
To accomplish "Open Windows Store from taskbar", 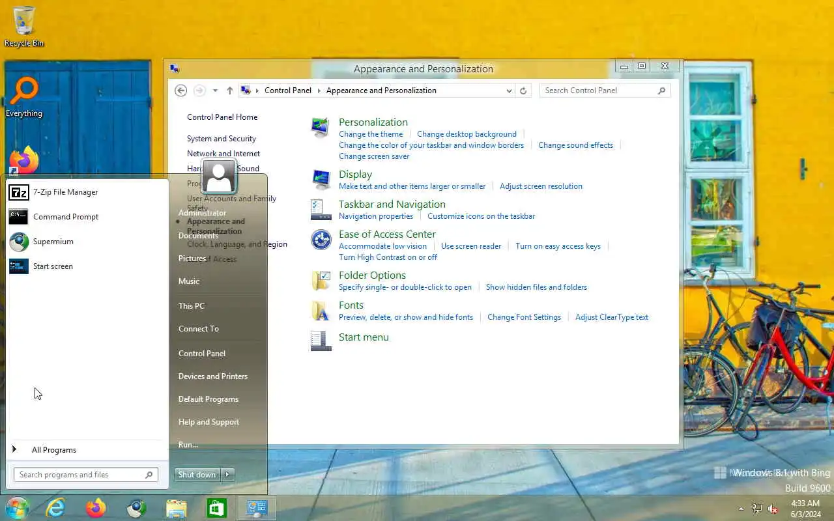I will pos(216,508).
